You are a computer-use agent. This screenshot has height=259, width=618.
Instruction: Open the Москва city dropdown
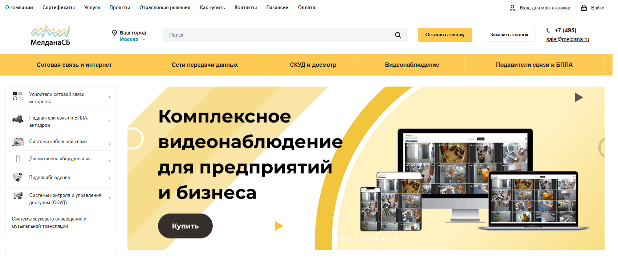pos(133,40)
